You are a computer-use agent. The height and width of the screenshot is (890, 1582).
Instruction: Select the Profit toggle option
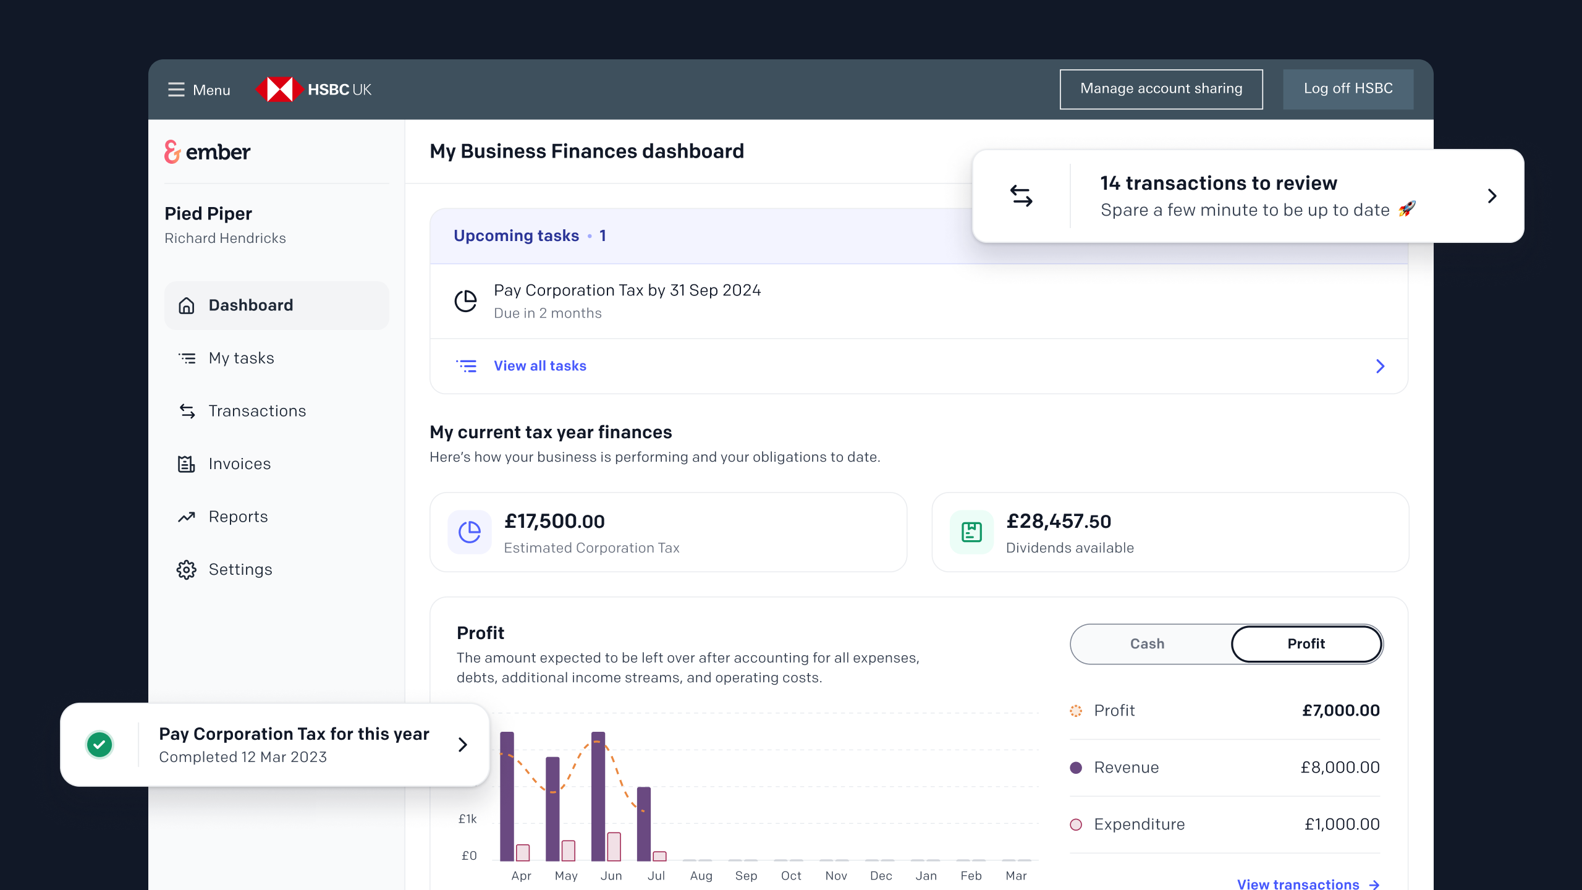1306,644
